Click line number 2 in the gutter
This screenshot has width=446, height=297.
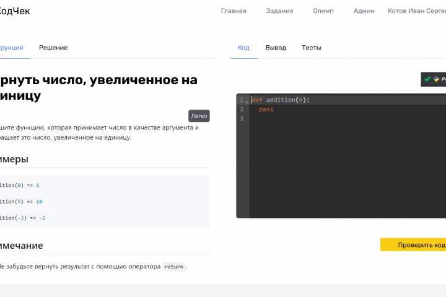click(x=242, y=110)
